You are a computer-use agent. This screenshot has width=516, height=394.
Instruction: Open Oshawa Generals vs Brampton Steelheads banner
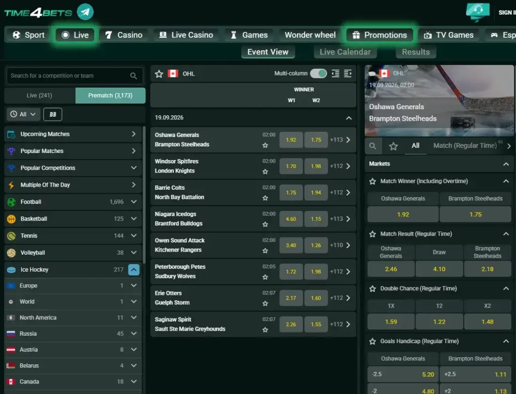coord(439,101)
